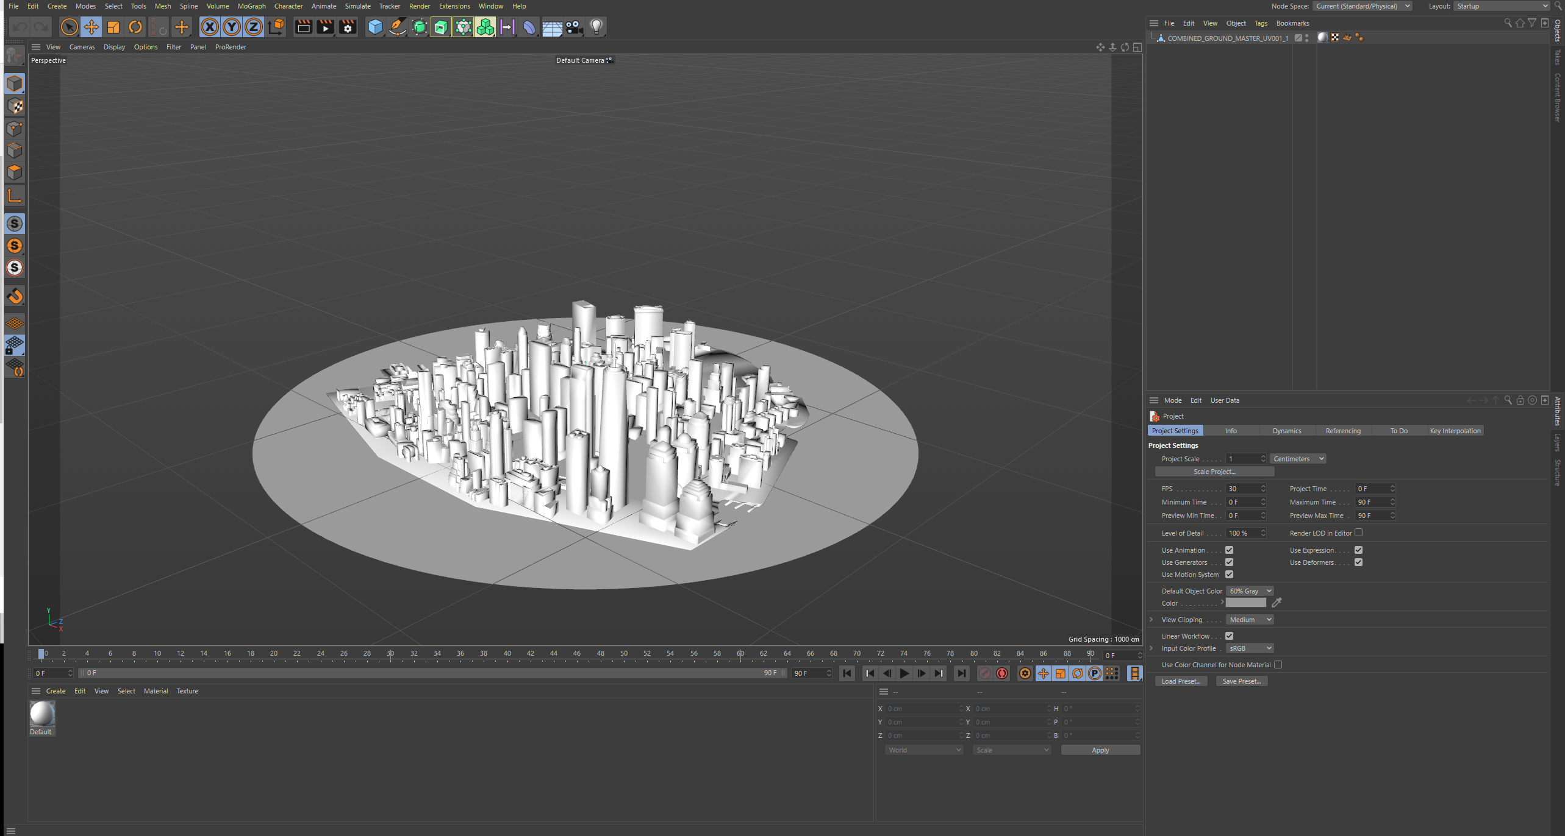Click the Save Preset button

1242,681
